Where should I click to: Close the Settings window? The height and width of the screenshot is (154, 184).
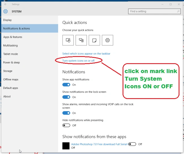click(179, 4)
